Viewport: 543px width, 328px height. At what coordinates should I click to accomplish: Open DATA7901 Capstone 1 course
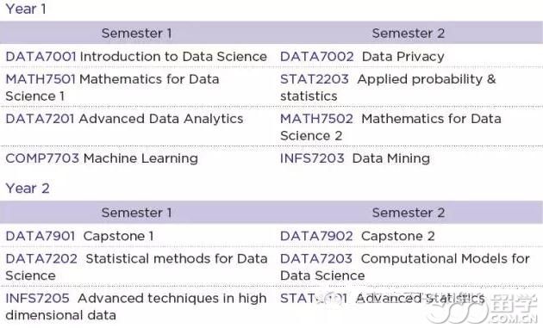click(x=79, y=236)
